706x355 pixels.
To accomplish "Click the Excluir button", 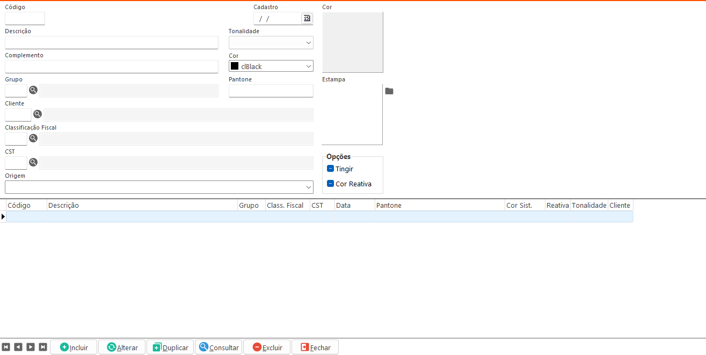I will (267, 347).
